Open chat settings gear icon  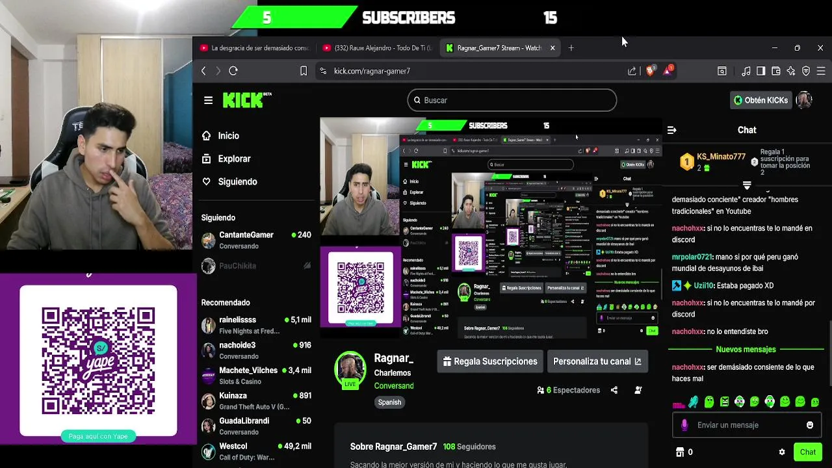782,452
